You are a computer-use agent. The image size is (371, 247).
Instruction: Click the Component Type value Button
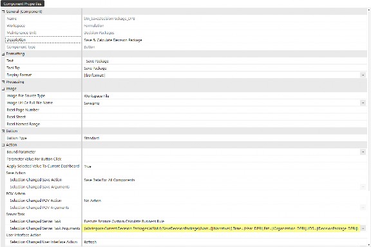pyautogui.click(x=90, y=47)
